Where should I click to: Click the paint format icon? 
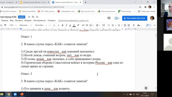pyautogui.click(x=5, y=25)
